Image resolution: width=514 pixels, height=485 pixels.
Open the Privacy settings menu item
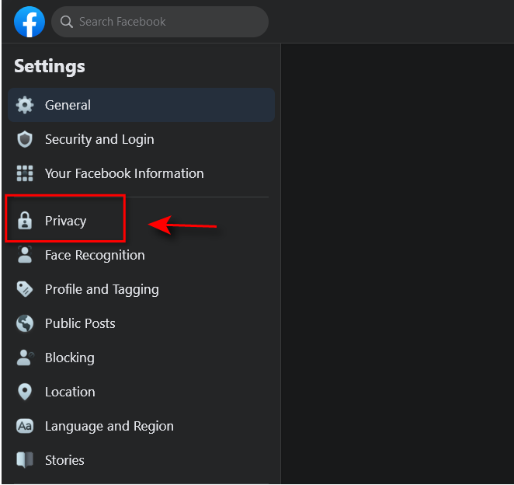tap(141, 221)
